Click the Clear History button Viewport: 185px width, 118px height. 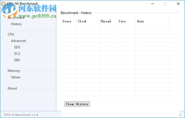77,104
